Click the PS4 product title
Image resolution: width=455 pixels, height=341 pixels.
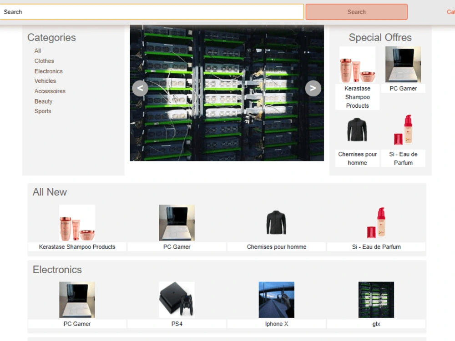pos(177,324)
